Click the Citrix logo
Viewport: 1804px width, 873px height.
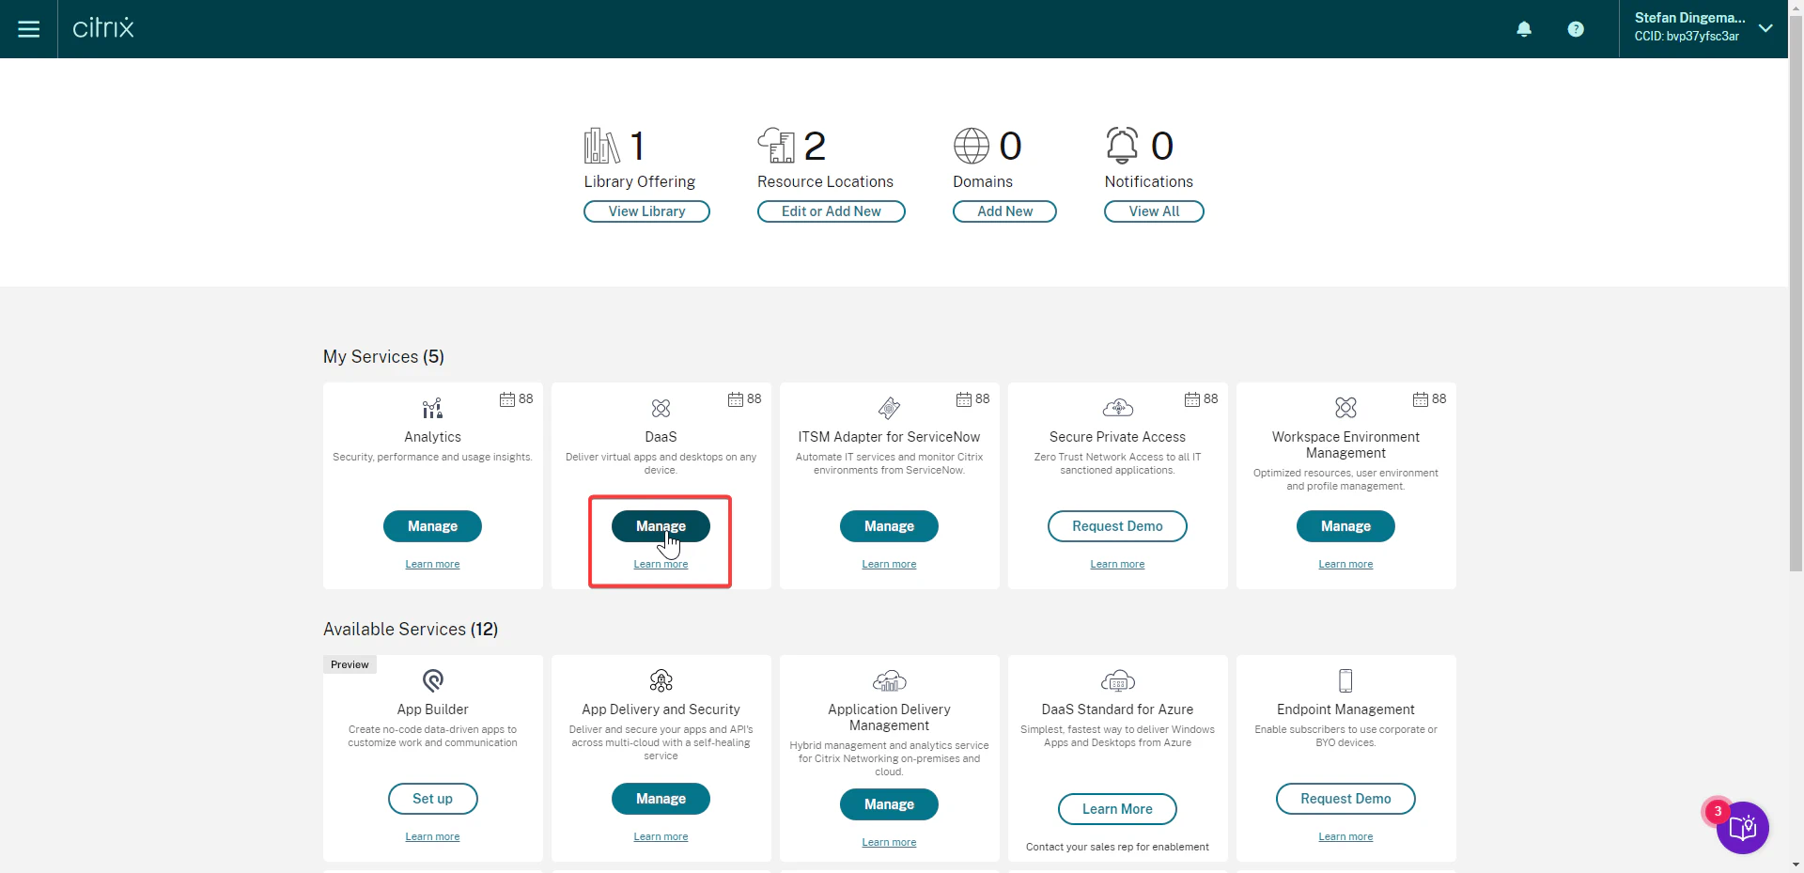pos(103,28)
